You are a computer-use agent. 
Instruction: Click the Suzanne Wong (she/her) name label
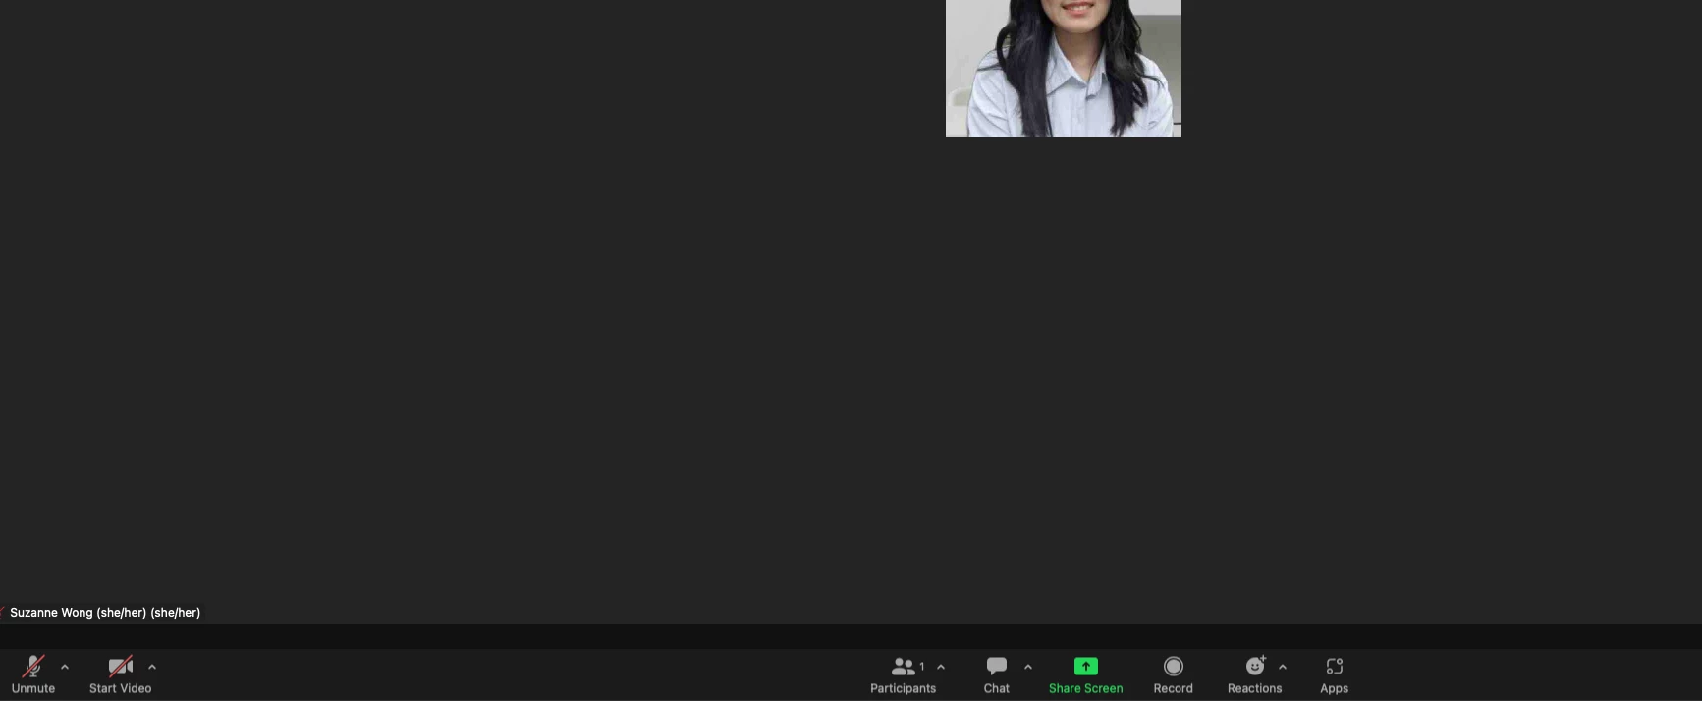[x=105, y=613]
